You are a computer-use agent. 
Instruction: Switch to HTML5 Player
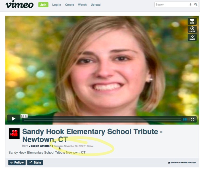point(182,162)
